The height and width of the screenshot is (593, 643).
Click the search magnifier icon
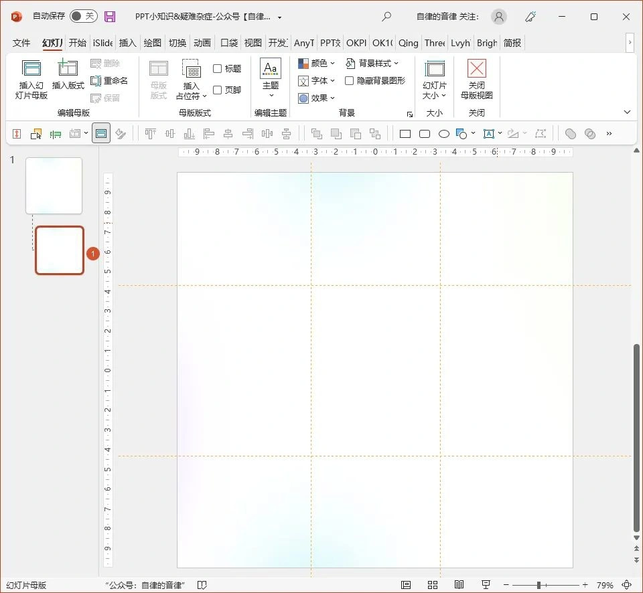click(386, 17)
